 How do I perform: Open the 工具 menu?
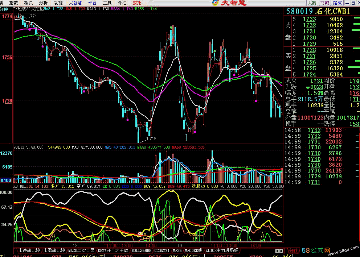pyautogui.click(x=107, y=3)
